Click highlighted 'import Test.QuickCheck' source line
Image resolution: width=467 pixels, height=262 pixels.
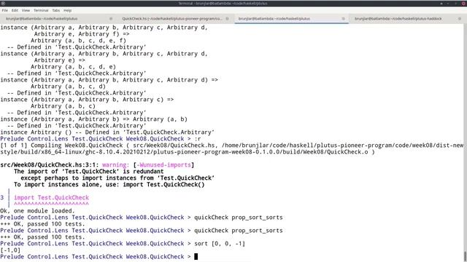[x=52, y=197]
